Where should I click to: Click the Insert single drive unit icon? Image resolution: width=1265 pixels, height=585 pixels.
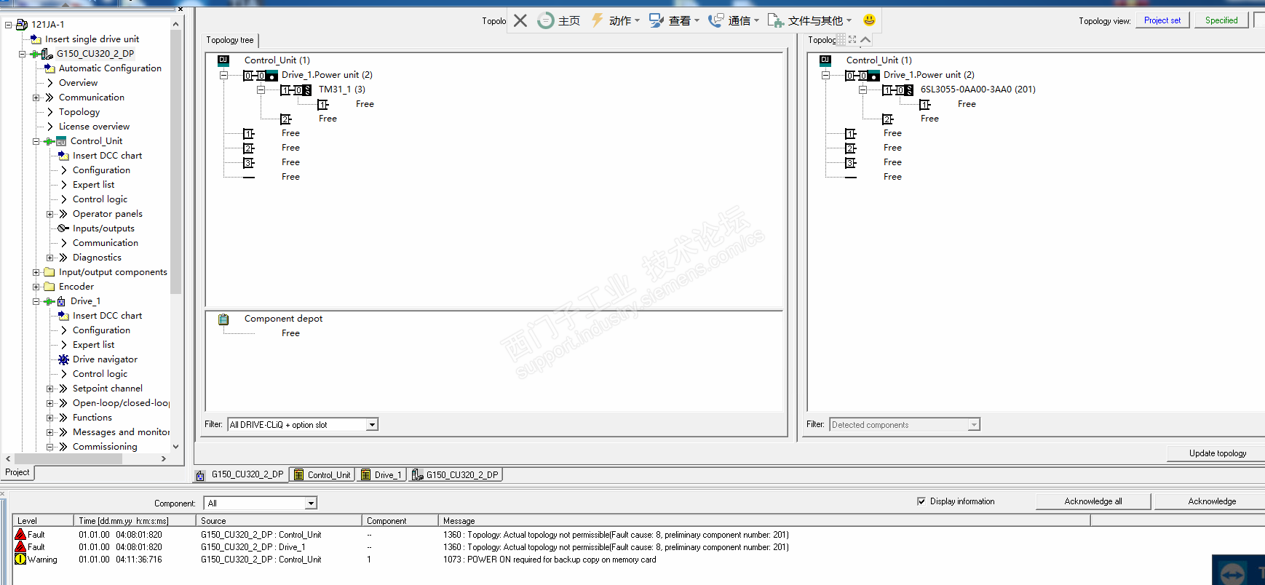point(36,39)
